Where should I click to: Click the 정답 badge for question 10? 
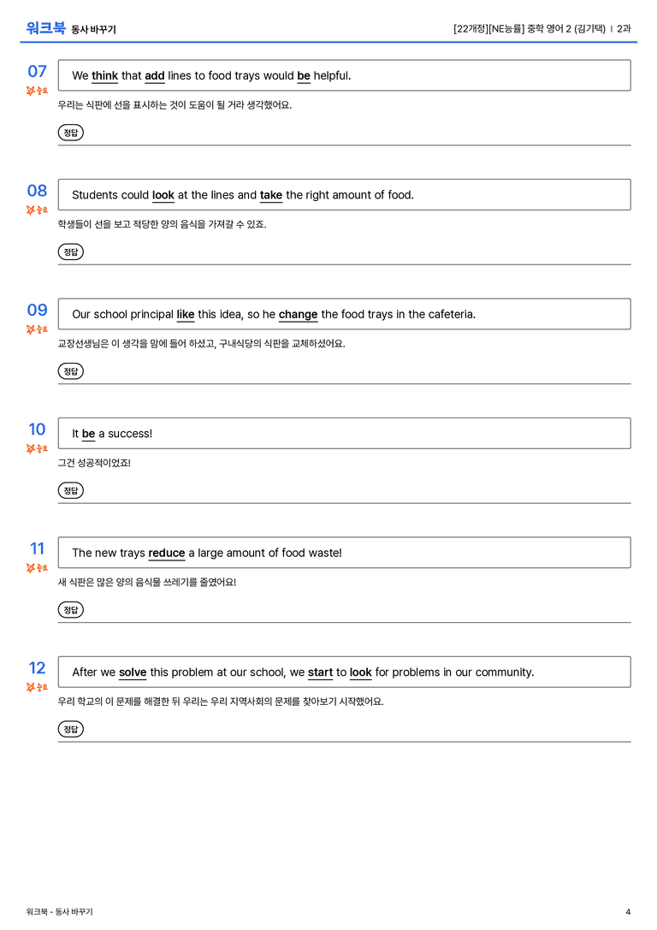[x=70, y=490]
